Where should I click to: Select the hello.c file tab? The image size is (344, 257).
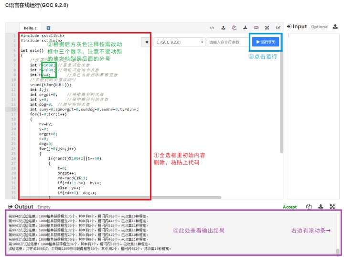(x=30, y=28)
